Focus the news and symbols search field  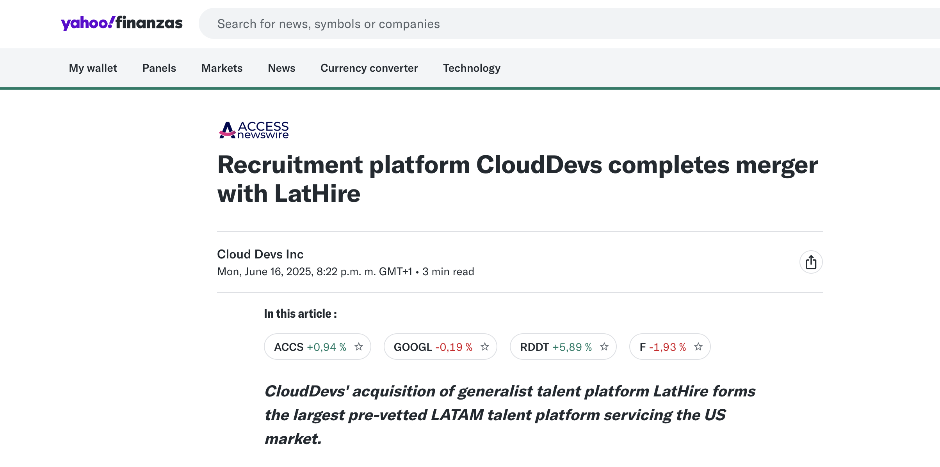coord(569,24)
